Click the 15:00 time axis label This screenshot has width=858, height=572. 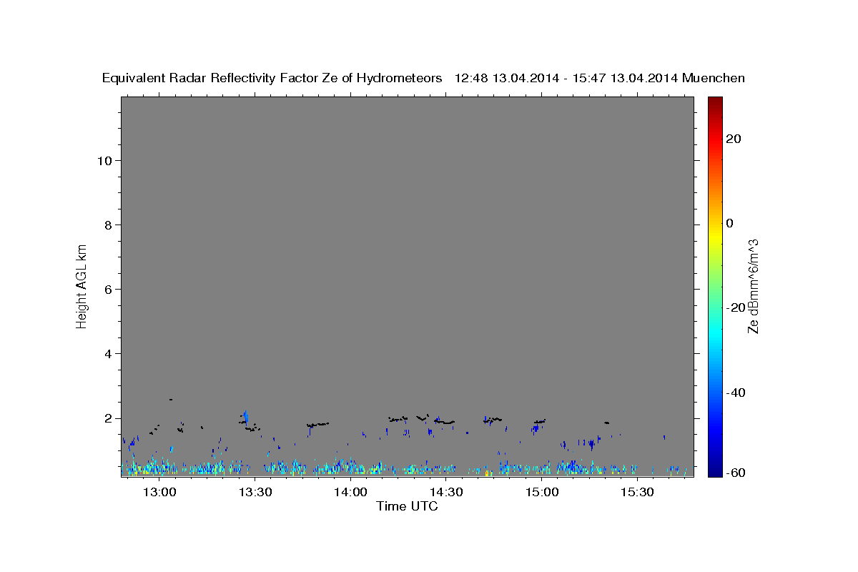click(542, 492)
